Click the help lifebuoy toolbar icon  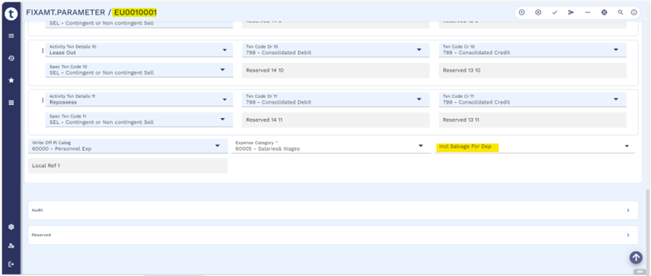605,12
